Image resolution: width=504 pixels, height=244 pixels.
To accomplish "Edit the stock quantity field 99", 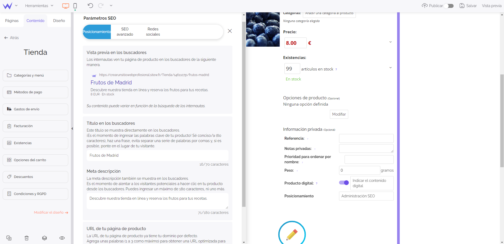I will [292, 69].
